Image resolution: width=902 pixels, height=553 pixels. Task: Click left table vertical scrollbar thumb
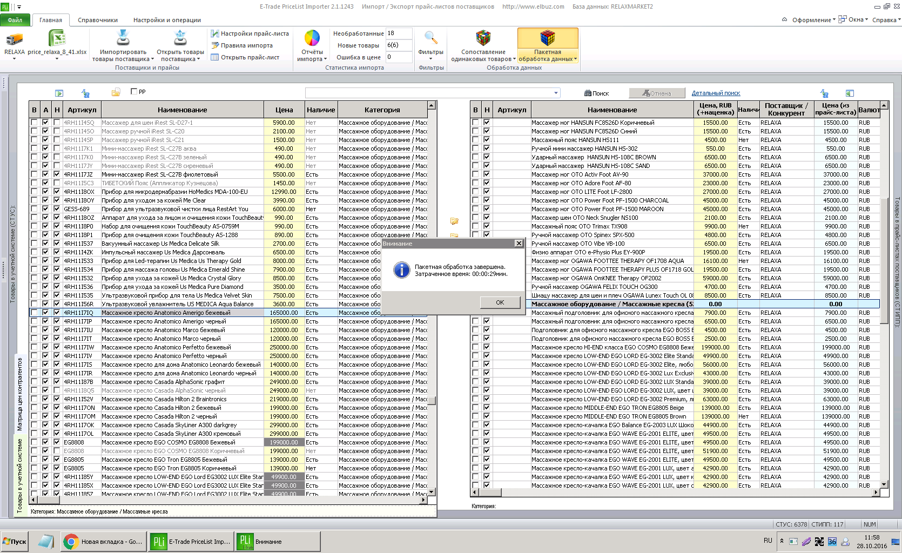point(432,400)
